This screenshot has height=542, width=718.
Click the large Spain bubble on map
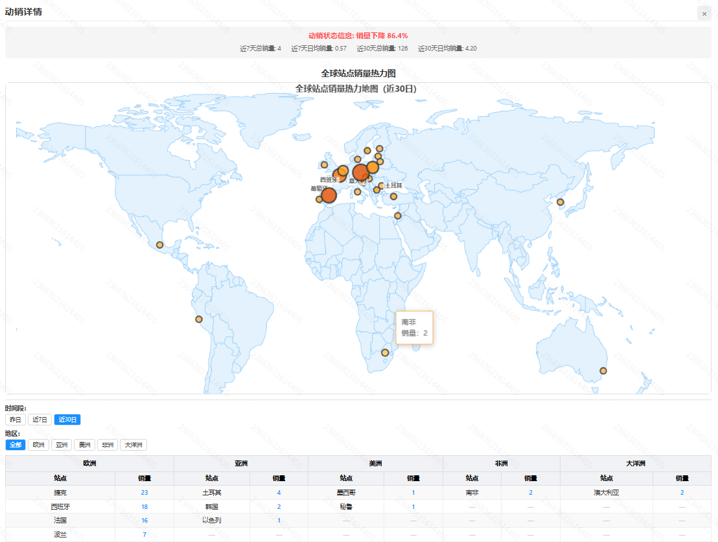[329, 195]
